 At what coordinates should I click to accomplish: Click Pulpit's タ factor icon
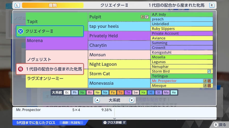tap(147, 17)
